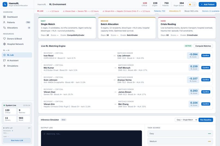Click the Easy task score row

point(180,133)
